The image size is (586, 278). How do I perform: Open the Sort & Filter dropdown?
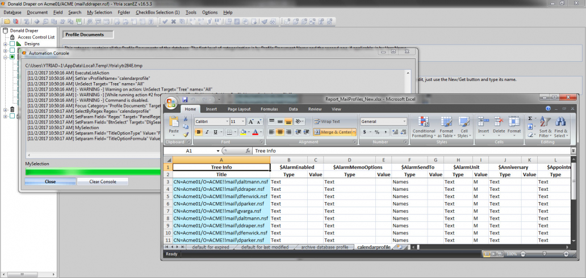545,127
